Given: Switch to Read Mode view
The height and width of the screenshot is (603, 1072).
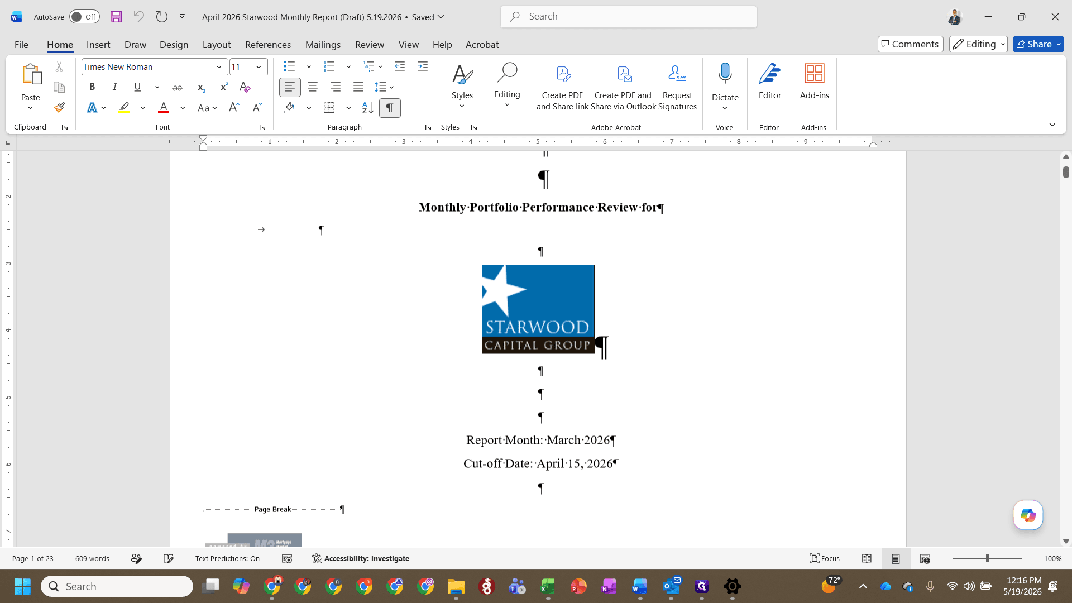Looking at the screenshot, I should tap(867, 558).
